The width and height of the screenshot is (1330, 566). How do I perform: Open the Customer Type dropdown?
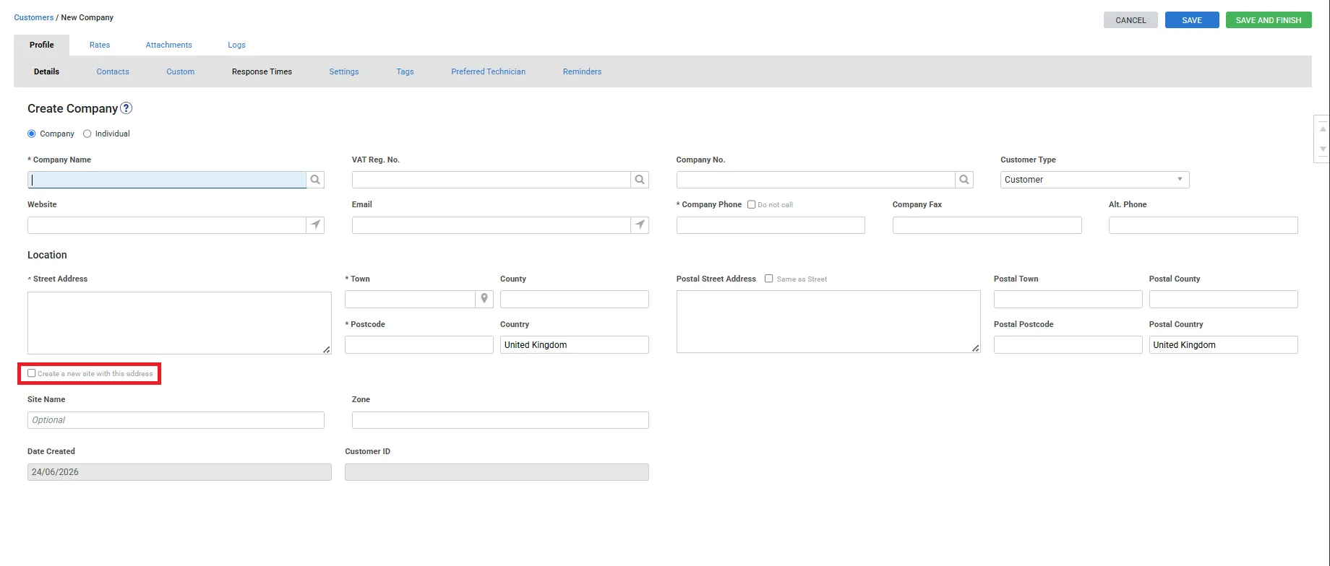[1094, 180]
